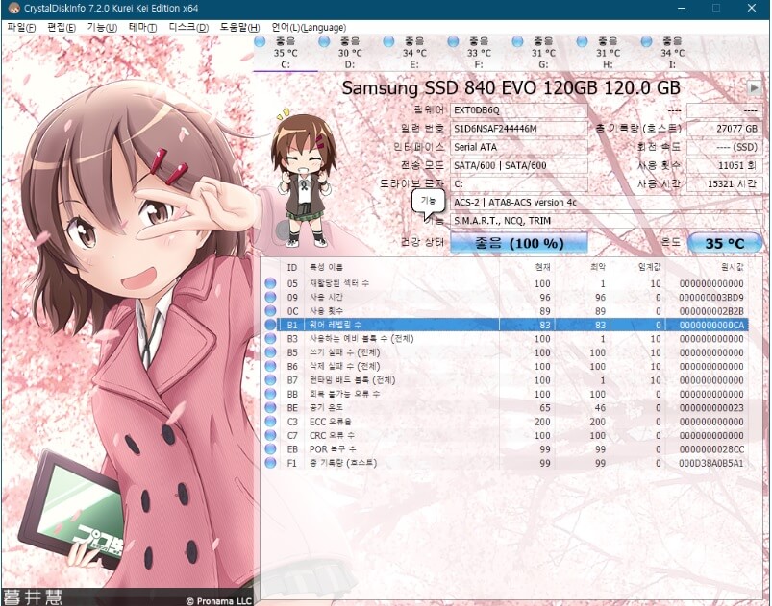
Task: Open the 기능(U) menu
Action: click(x=102, y=28)
